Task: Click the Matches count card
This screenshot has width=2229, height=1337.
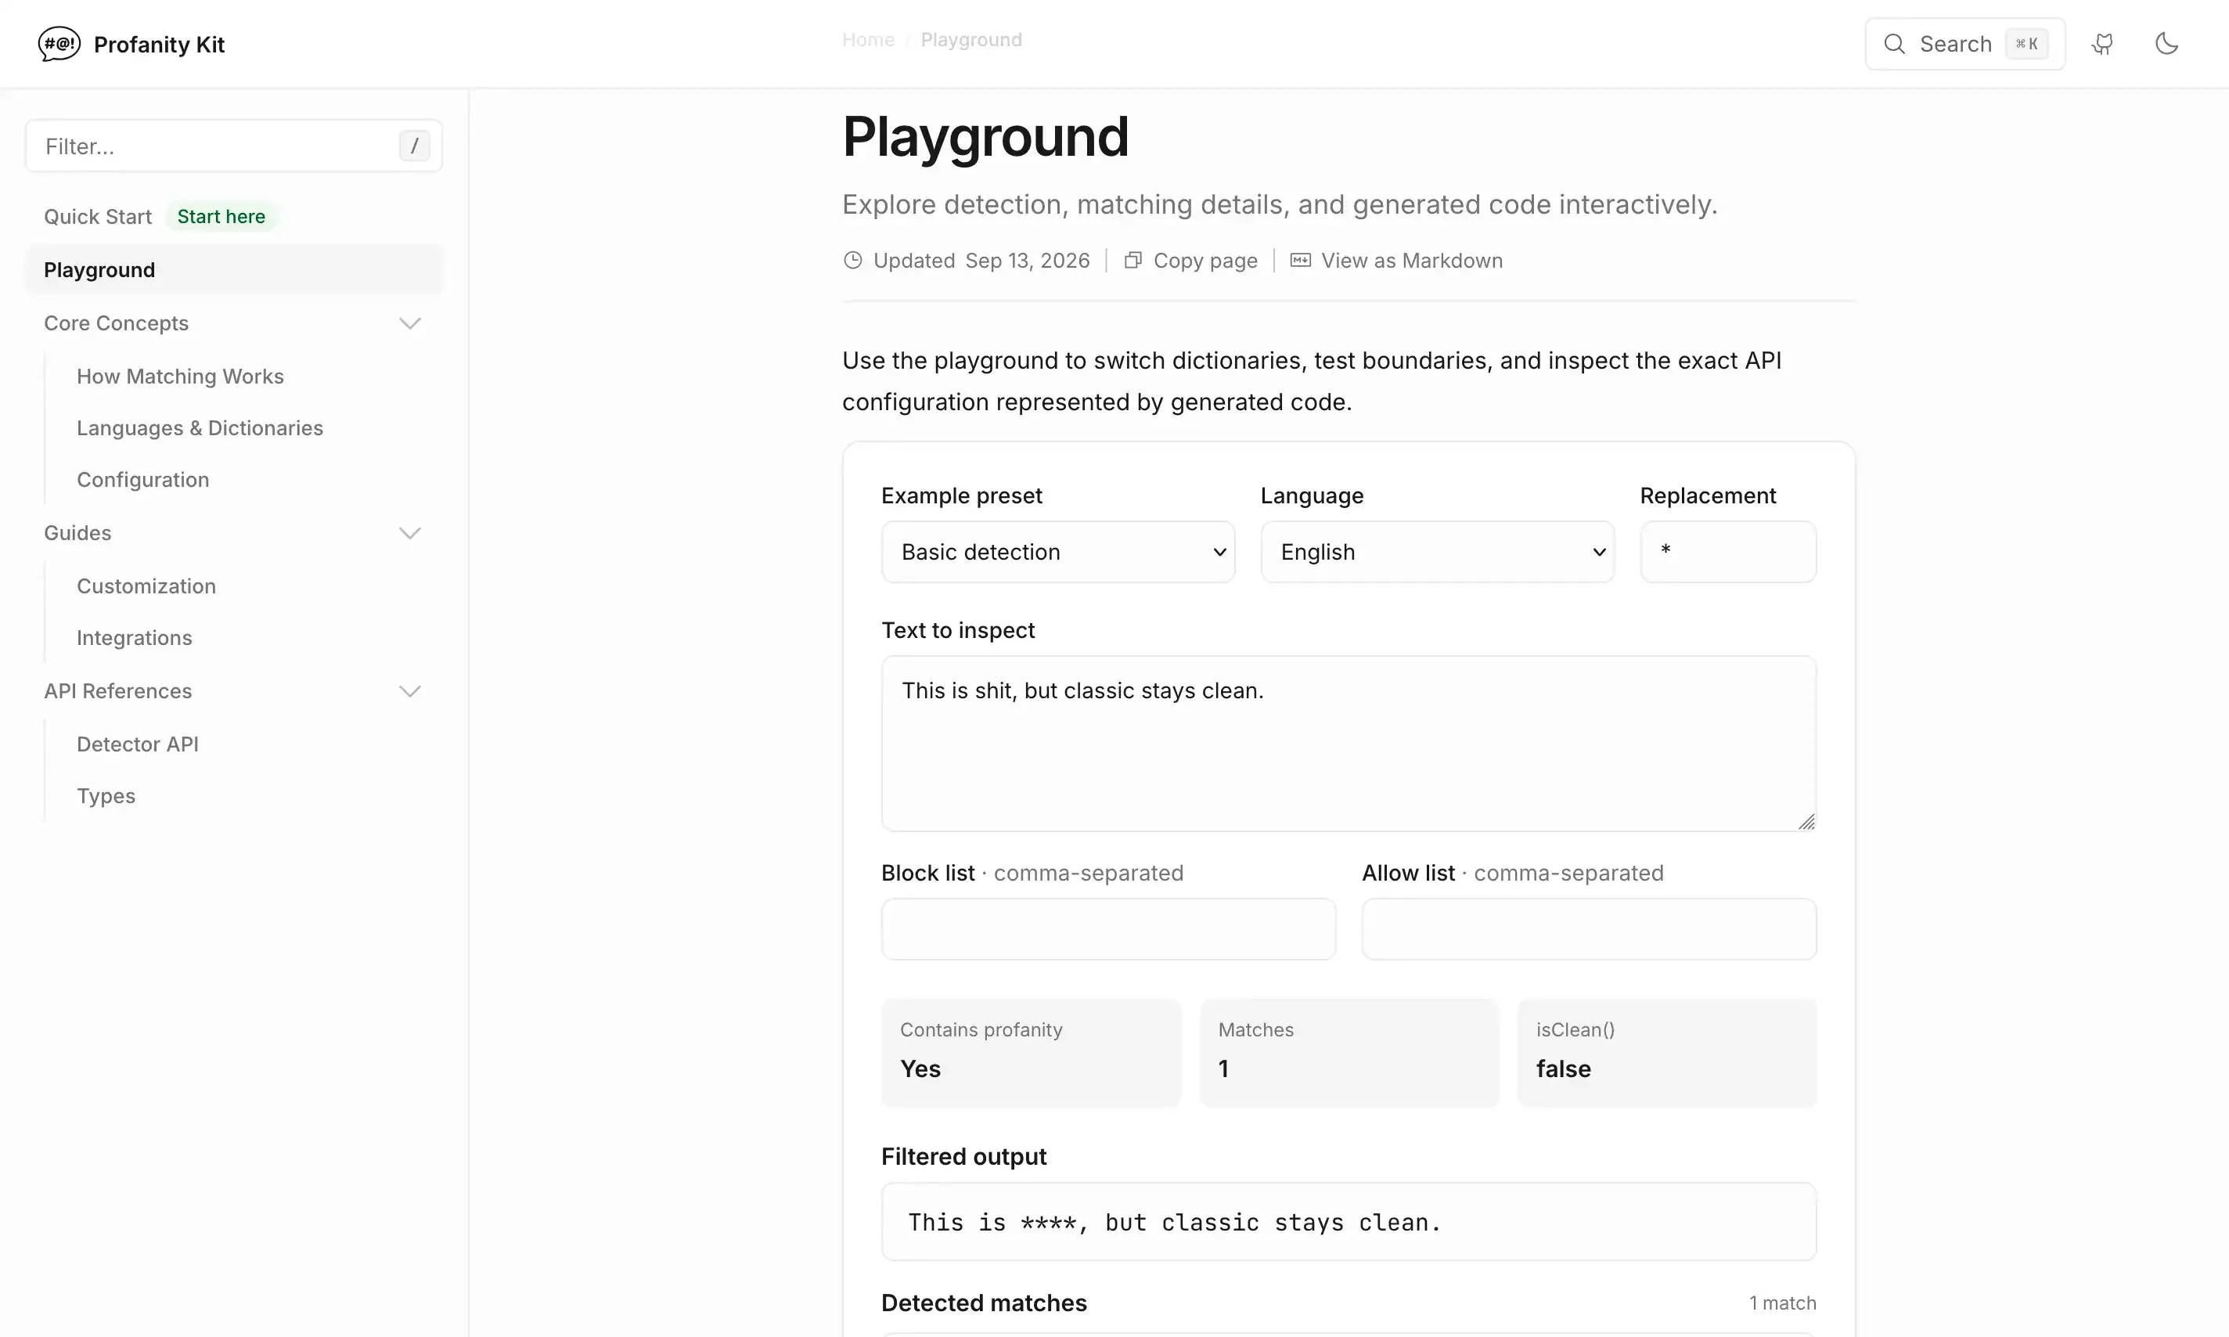Action: pyautogui.click(x=1349, y=1053)
